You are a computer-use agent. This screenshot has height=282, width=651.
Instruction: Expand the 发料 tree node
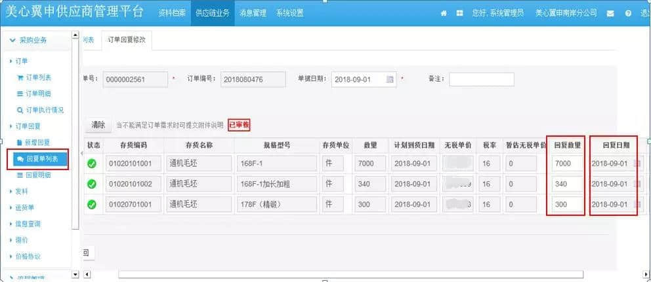[11, 191]
